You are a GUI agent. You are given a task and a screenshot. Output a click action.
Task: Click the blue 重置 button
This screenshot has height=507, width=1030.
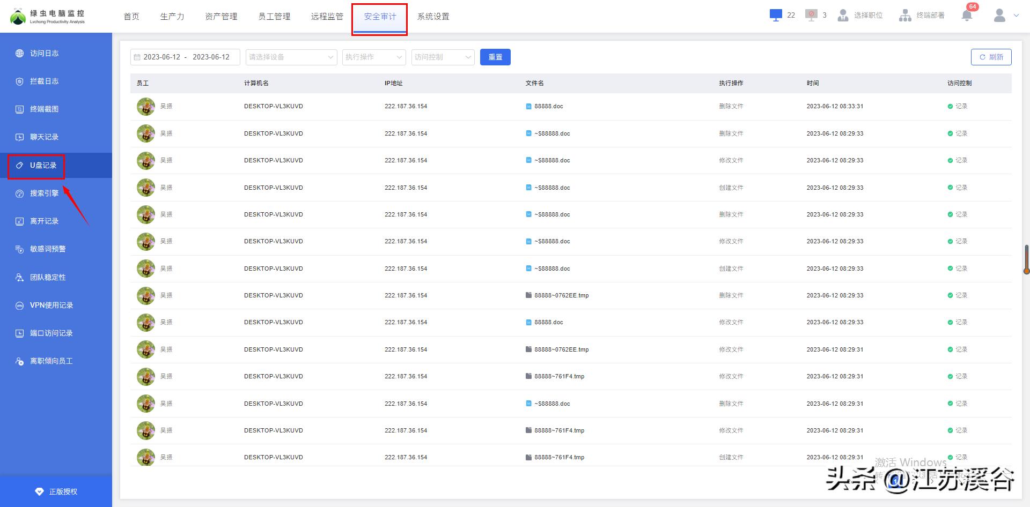495,57
